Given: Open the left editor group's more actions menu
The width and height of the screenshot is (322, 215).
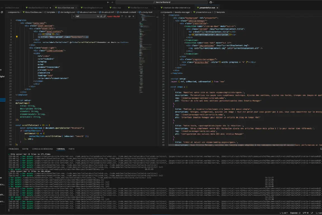Looking at the screenshot, I should (155, 8).
